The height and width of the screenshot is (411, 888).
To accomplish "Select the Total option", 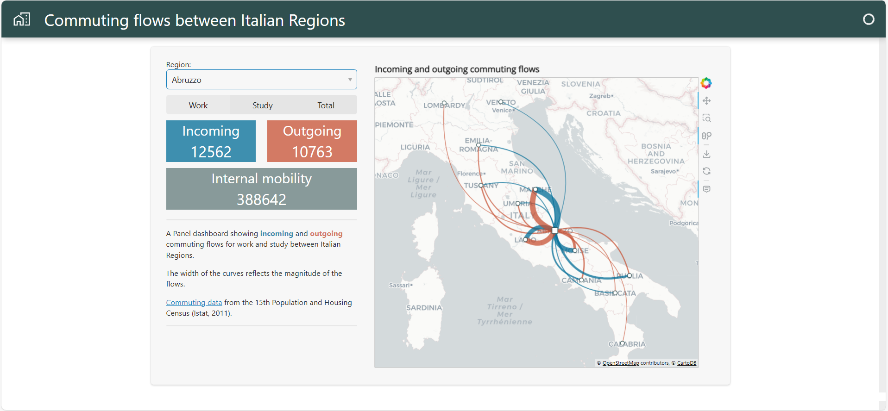I will pyautogui.click(x=326, y=105).
